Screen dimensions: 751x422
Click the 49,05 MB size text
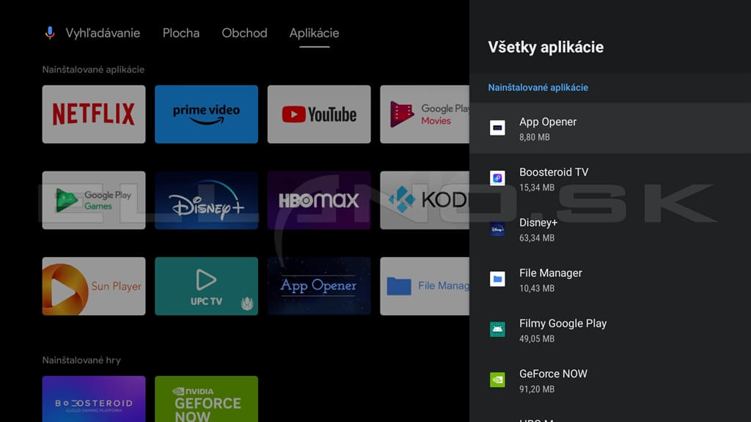click(537, 338)
